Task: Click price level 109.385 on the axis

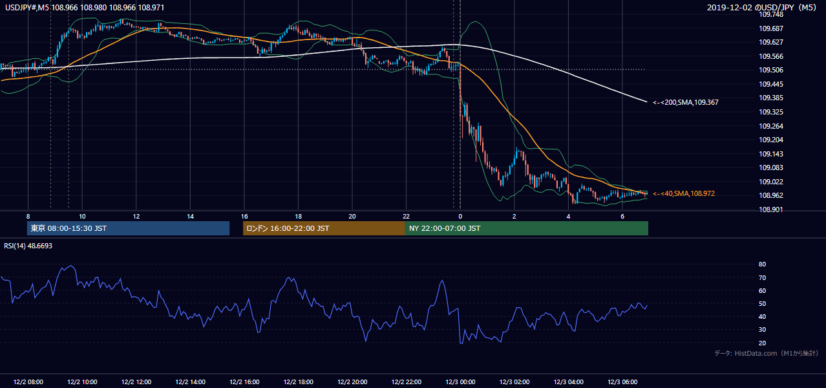Action: 771,98
